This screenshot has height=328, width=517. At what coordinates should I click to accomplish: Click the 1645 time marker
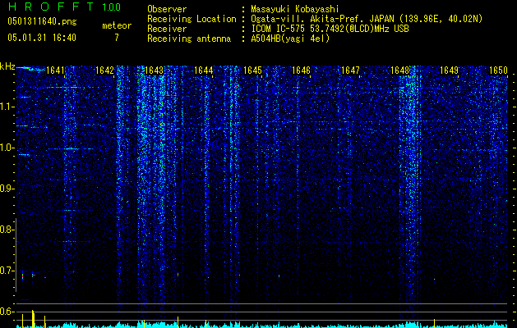tap(252, 70)
